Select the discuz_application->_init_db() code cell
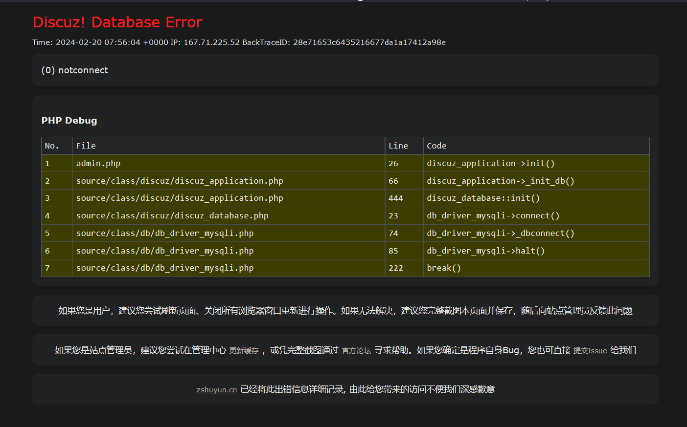This screenshot has height=427, width=687. (500, 181)
